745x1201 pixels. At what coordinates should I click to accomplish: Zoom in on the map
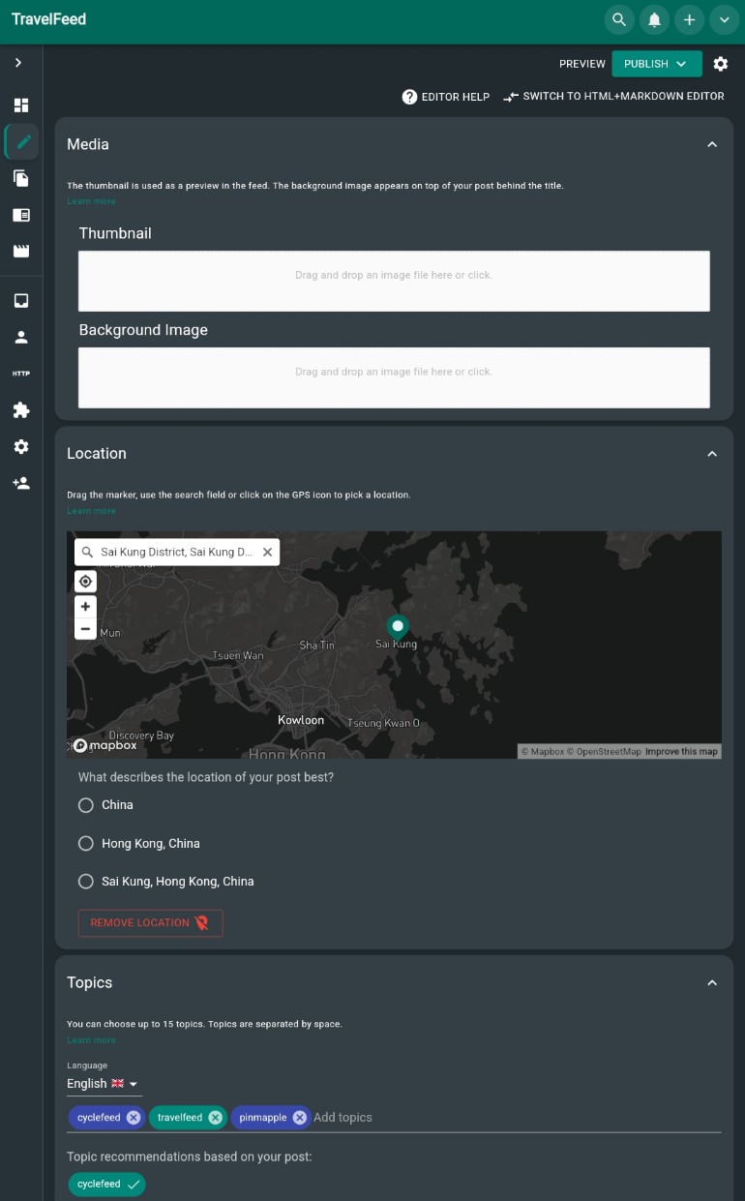(x=85, y=607)
